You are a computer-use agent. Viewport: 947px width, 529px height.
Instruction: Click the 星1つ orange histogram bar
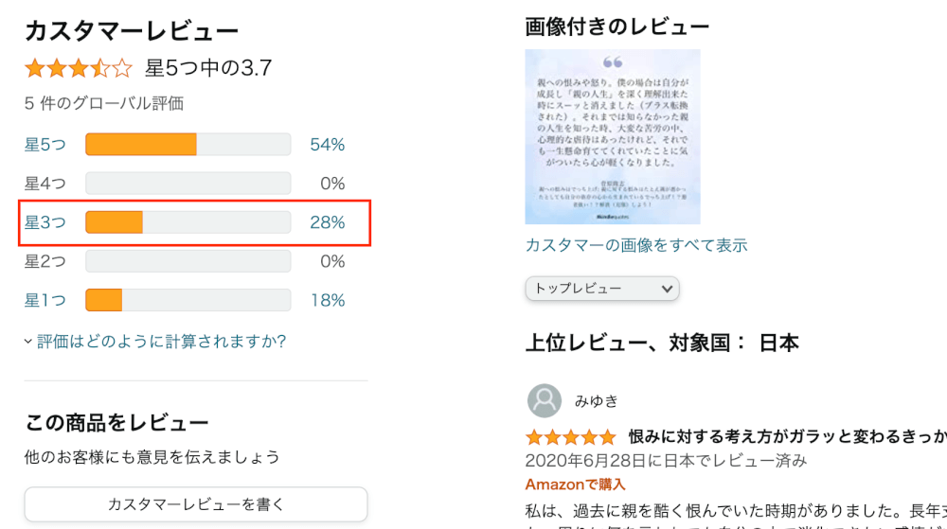tap(104, 301)
